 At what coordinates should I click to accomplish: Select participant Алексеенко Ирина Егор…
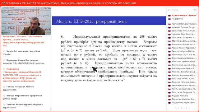(184, 65)
